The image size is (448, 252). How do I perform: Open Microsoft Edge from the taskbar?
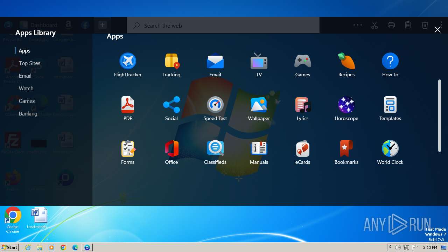pos(75,247)
